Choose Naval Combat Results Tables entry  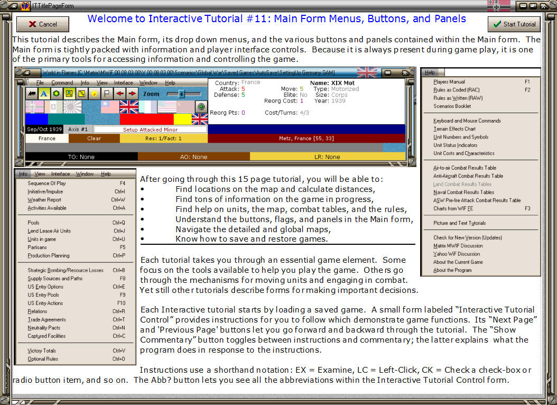tap(480, 192)
